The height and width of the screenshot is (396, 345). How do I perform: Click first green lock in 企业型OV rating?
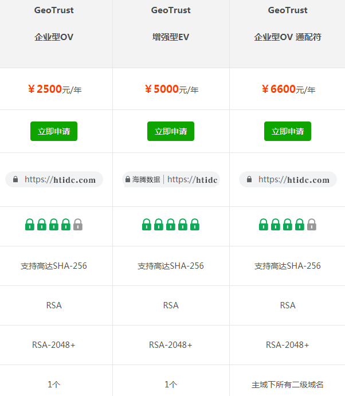tap(30, 224)
